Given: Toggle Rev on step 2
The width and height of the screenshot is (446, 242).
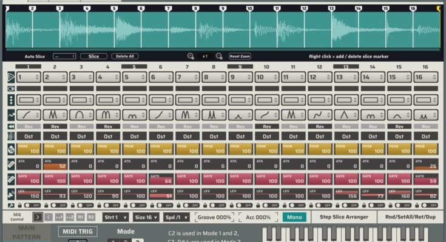Looking at the screenshot, I should 55,126.
